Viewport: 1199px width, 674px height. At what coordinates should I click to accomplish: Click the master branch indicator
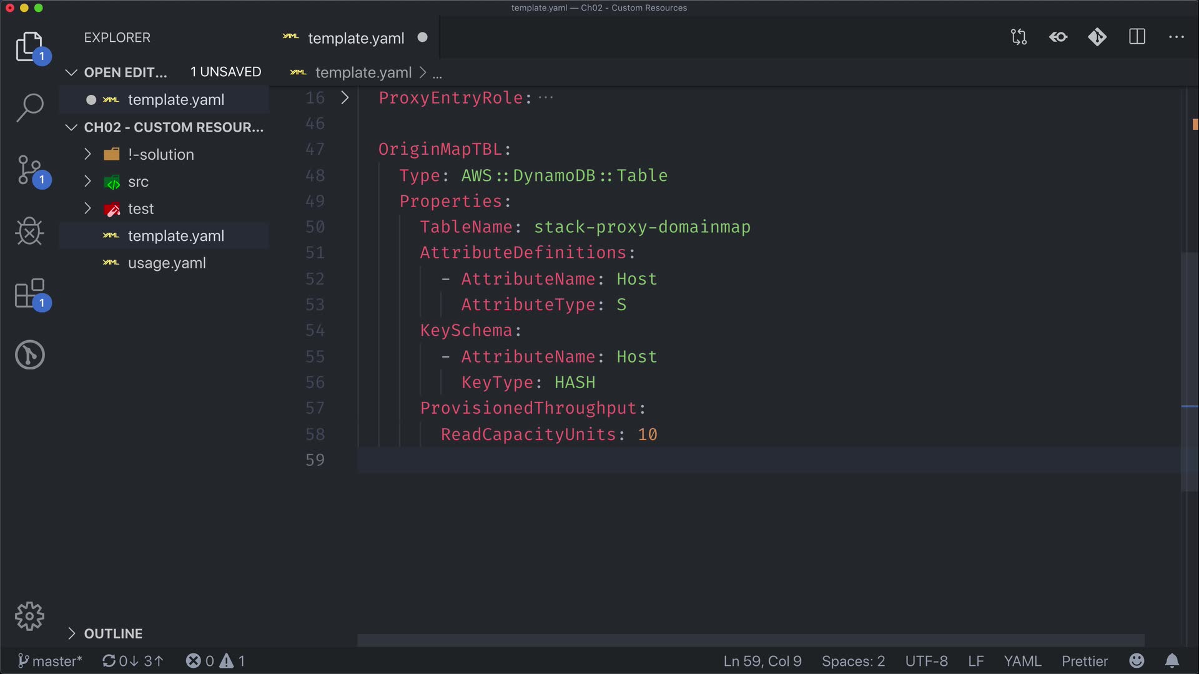(x=50, y=661)
